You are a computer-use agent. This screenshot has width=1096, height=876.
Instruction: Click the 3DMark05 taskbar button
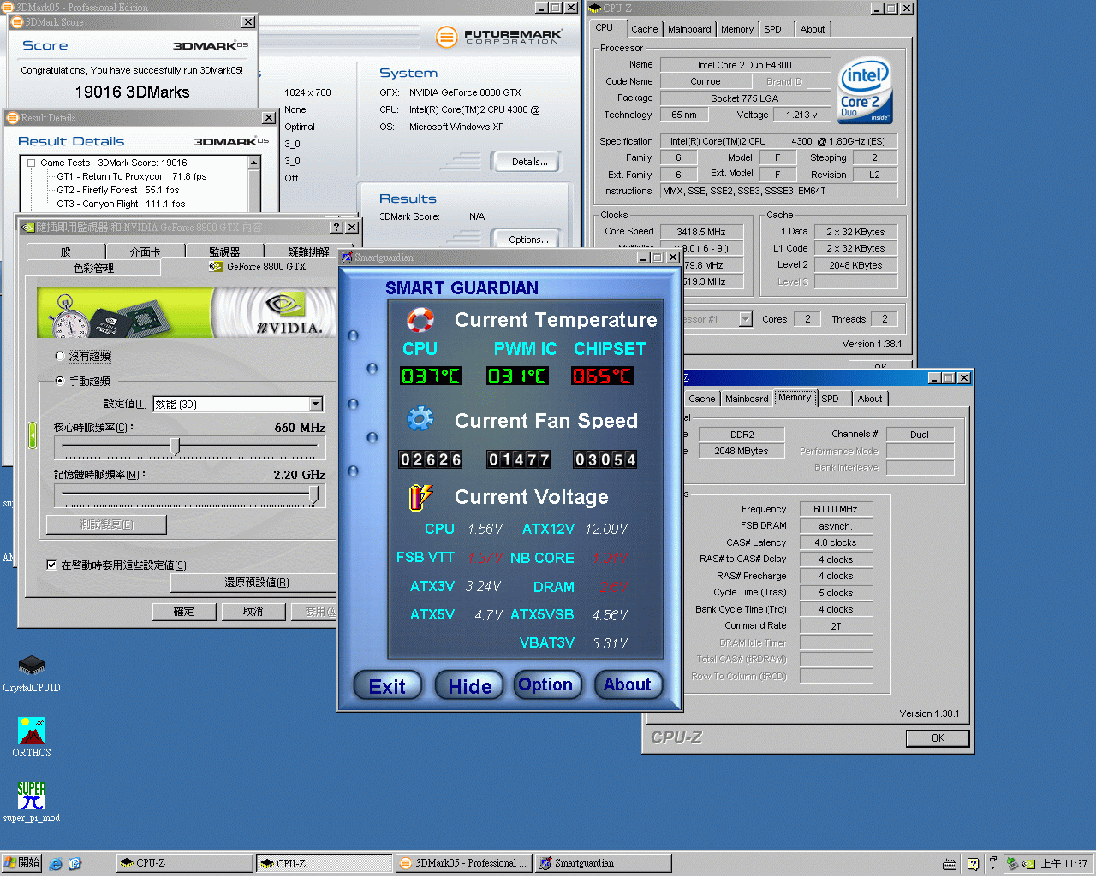[465, 863]
